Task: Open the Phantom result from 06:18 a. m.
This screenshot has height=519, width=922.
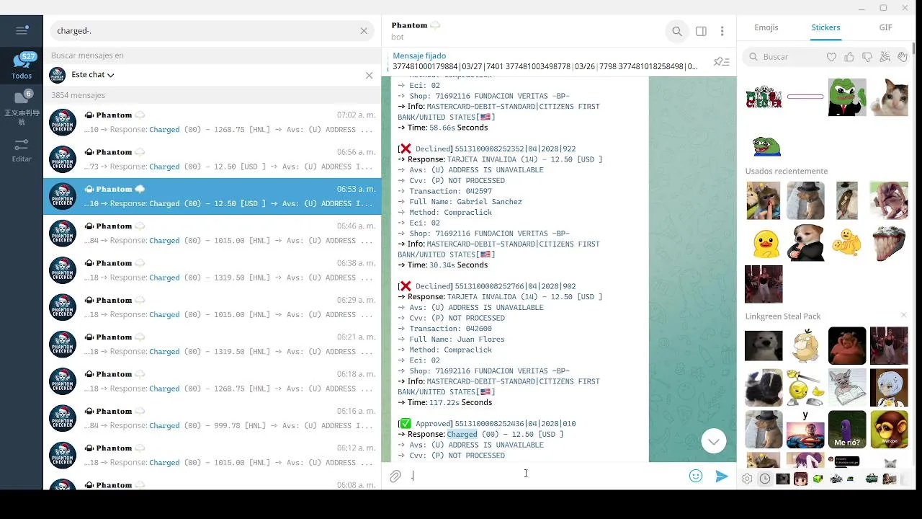Action: tap(212, 381)
